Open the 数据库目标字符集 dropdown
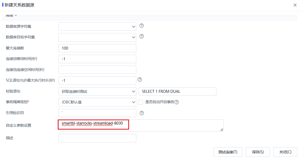303x160 pixels. pyautogui.click(x=97, y=37)
